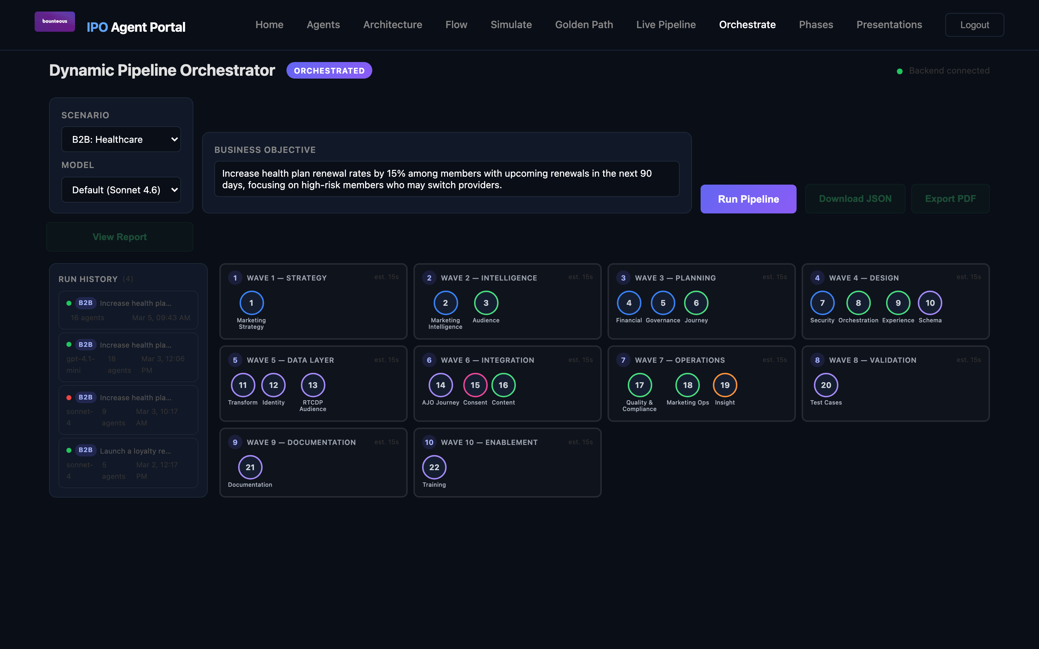Open the Live Pipeline view
The height and width of the screenshot is (649, 1039).
[x=666, y=25]
